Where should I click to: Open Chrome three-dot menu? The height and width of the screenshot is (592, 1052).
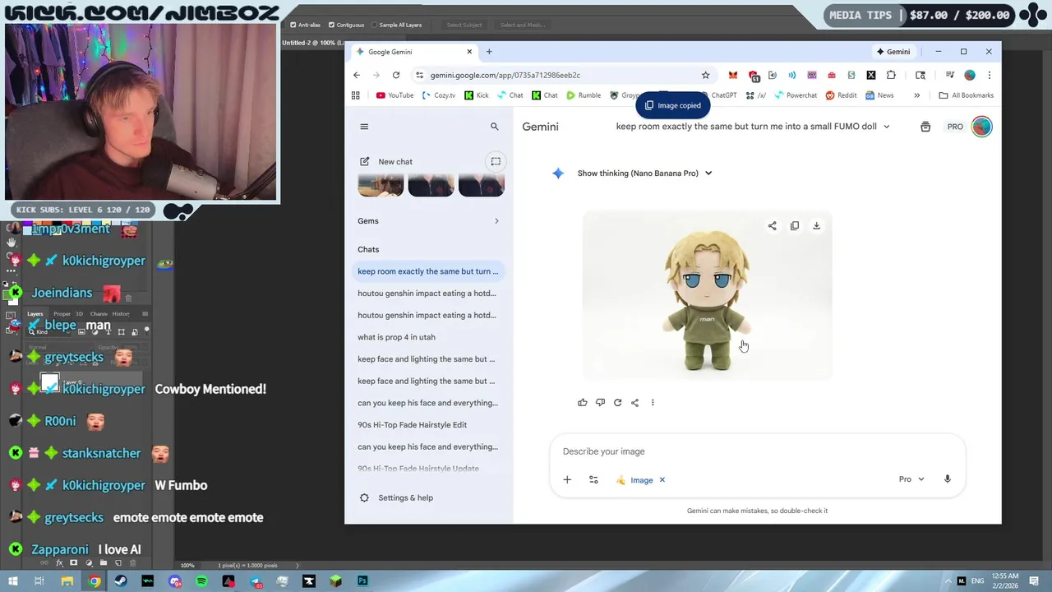989,75
